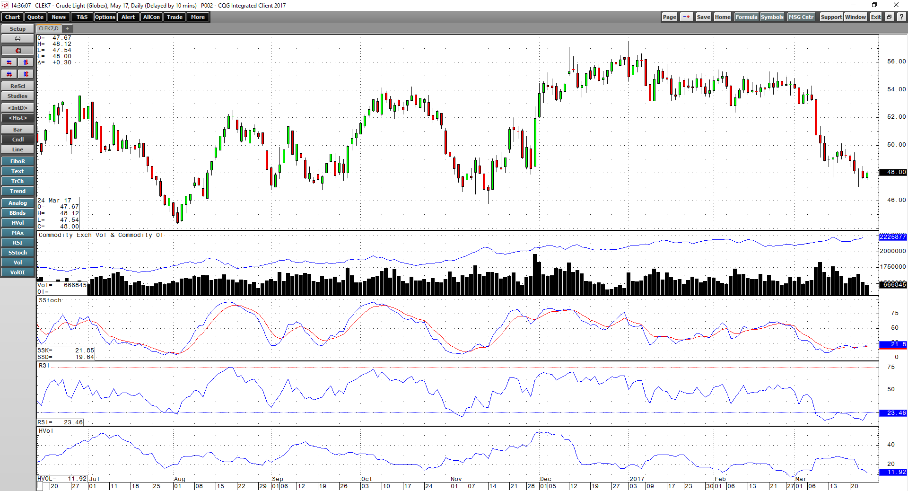
Task: Select the Text annotation tool
Action: pyautogui.click(x=17, y=171)
